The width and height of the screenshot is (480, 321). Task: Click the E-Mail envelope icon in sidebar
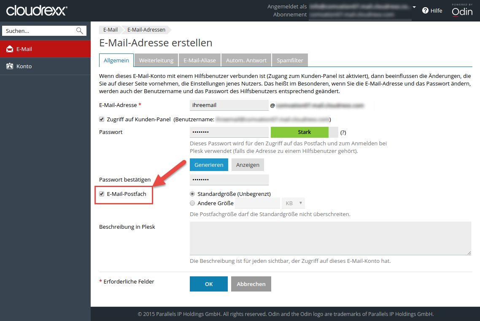[x=10, y=49]
